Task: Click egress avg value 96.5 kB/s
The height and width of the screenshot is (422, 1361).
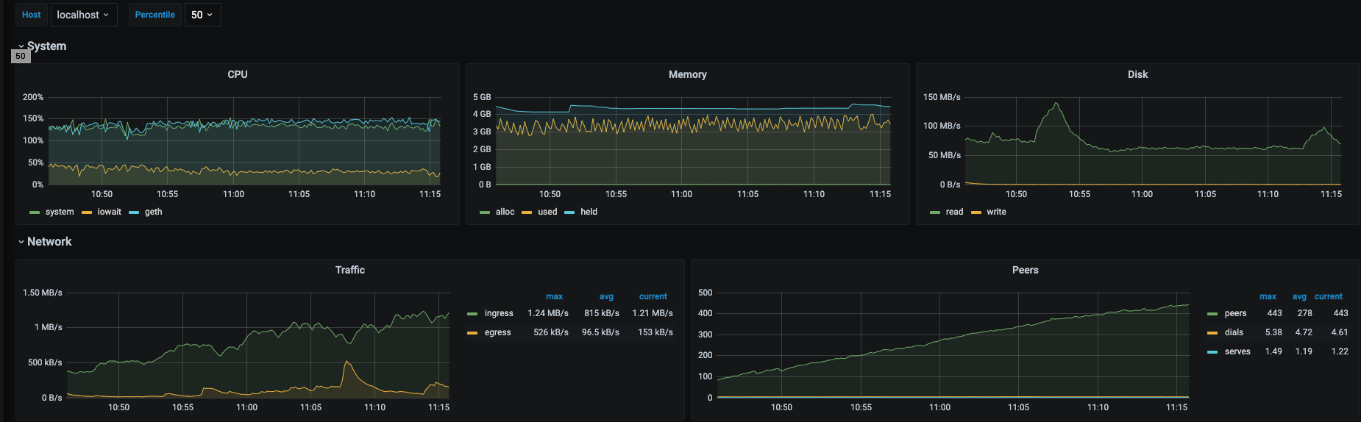Action: (600, 332)
